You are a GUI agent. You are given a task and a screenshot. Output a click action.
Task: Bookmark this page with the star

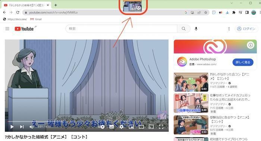206,12
